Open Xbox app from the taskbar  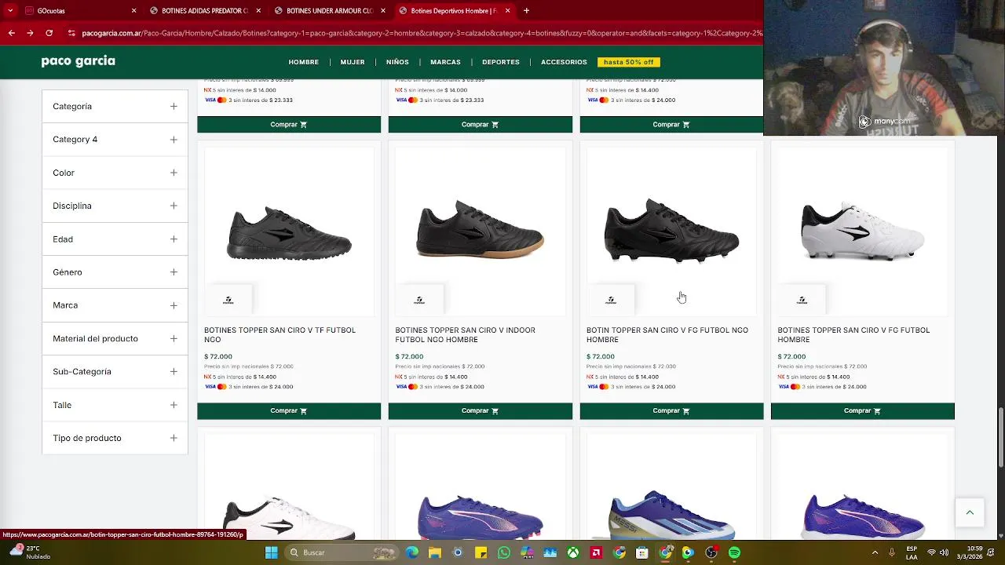(x=574, y=552)
